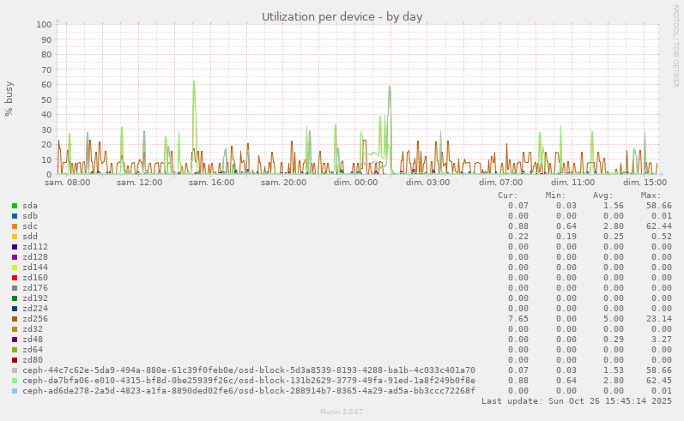Click the 'Cur:' column header

pyautogui.click(x=507, y=195)
